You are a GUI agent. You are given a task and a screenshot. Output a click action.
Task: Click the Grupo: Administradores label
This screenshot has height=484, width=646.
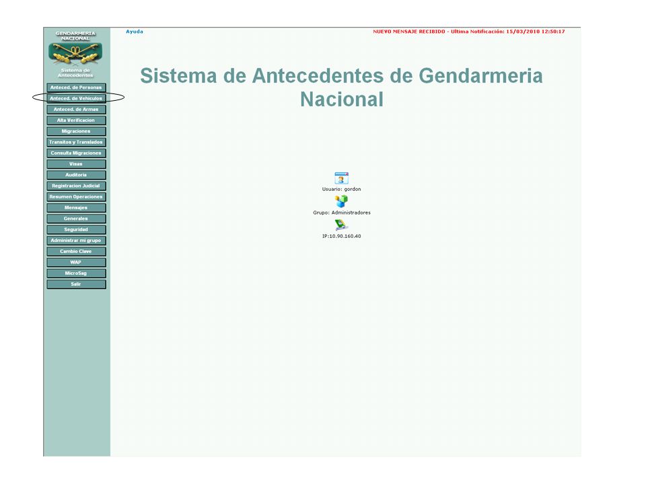pos(342,213)
